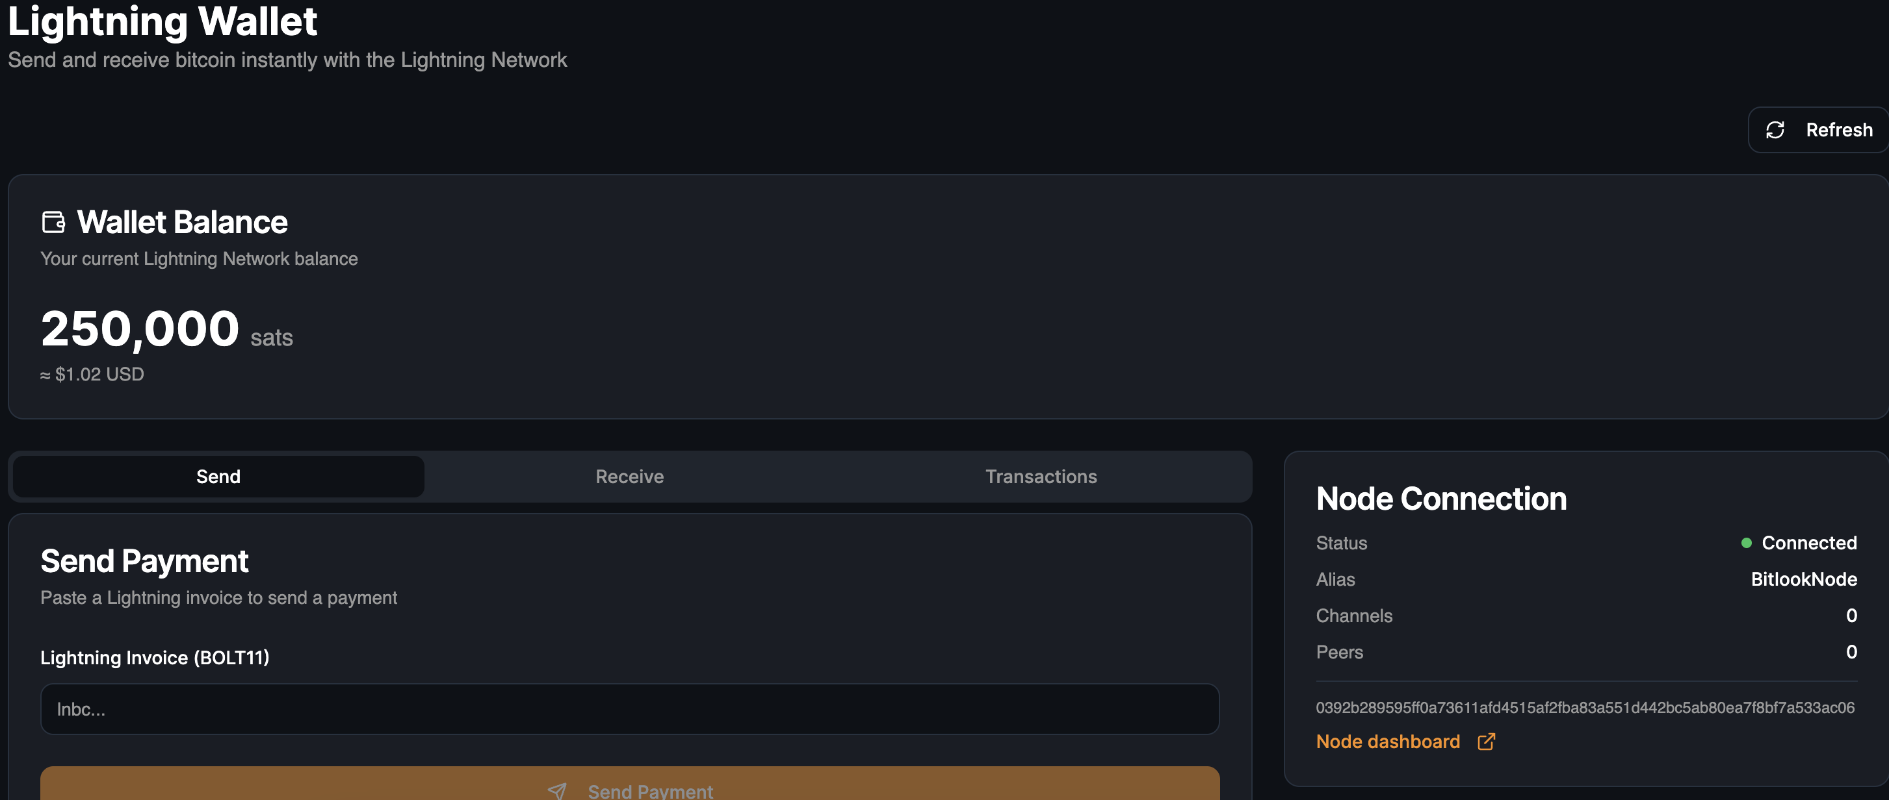This screenshot has height=800, width=1889.
Task: Click the paper plane icon on Send Payment
Action: [557, 790]
